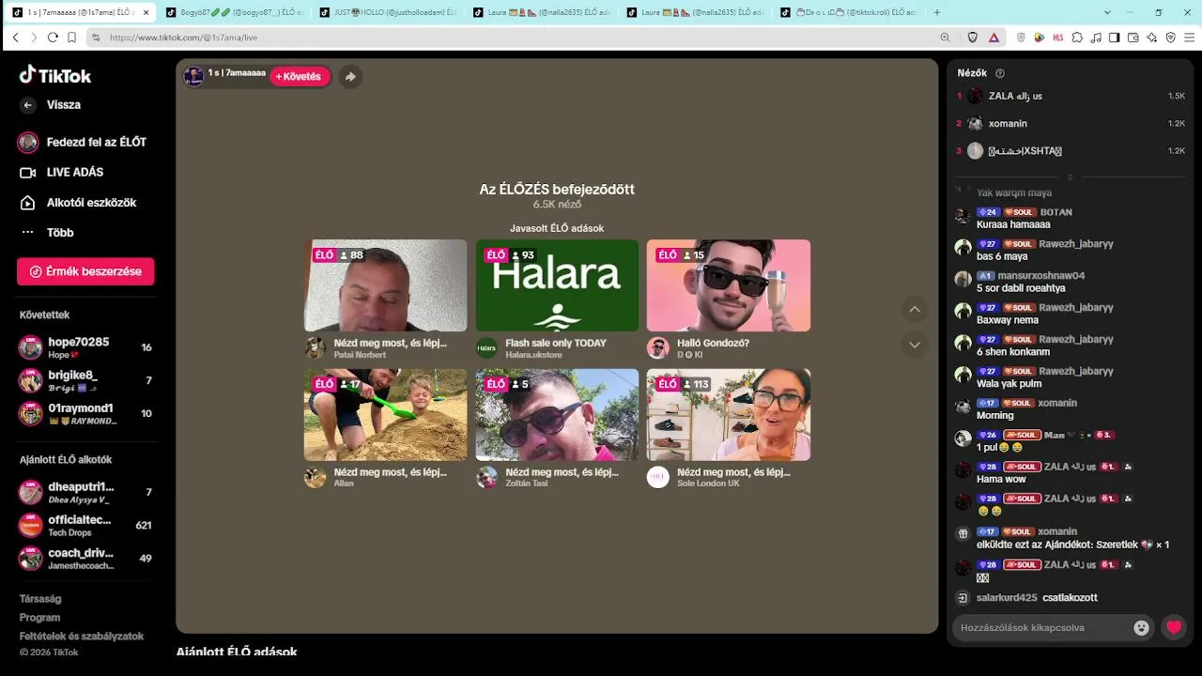Click BOTAN username in chat
This screenshot has width=1202, height=676.
[x=1056, y=212]
